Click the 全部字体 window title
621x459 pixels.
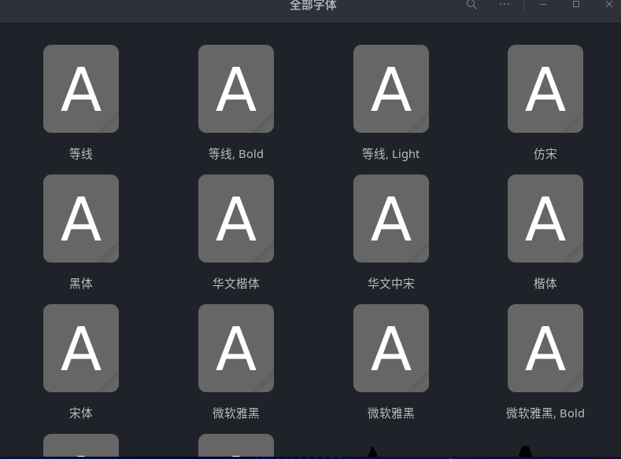click(313, 6)
